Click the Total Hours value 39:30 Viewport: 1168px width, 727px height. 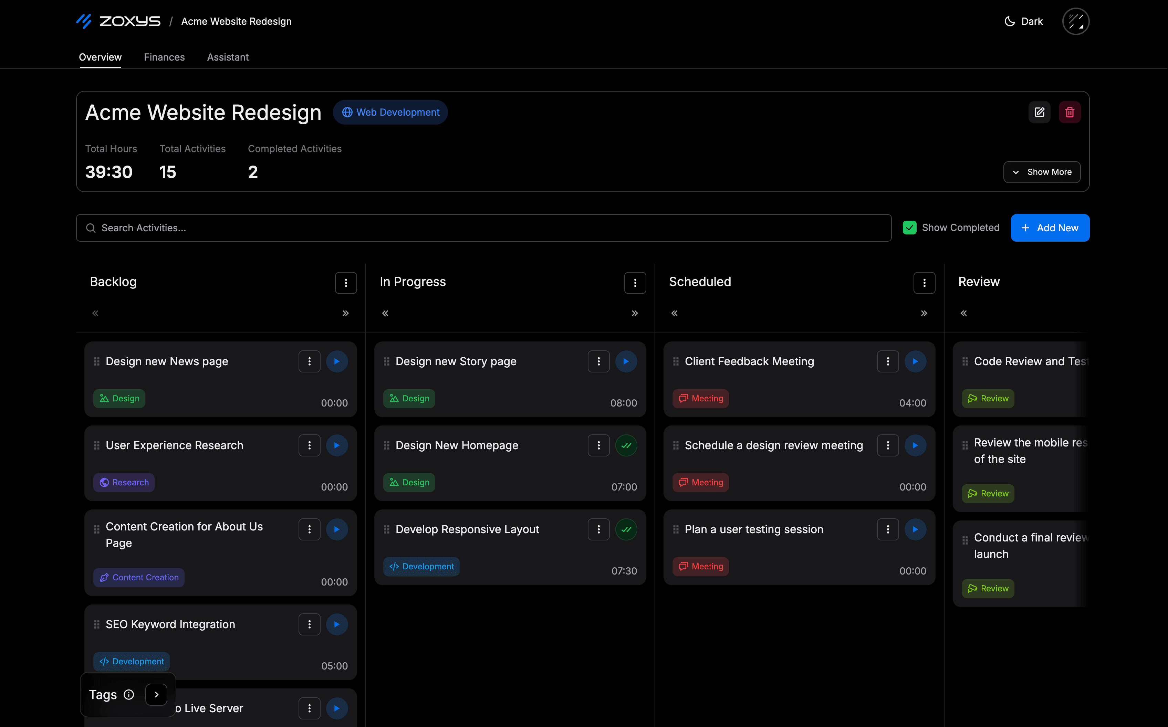109,172
